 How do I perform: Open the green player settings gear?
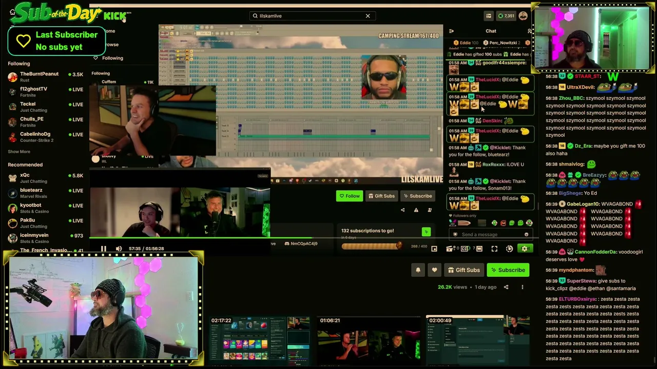[x=524, y=249]
